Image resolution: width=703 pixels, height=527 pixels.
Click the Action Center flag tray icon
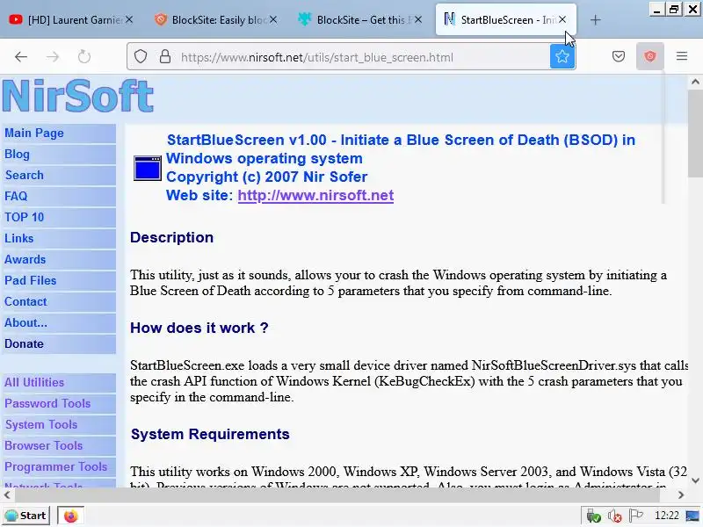tap(636, 516)
